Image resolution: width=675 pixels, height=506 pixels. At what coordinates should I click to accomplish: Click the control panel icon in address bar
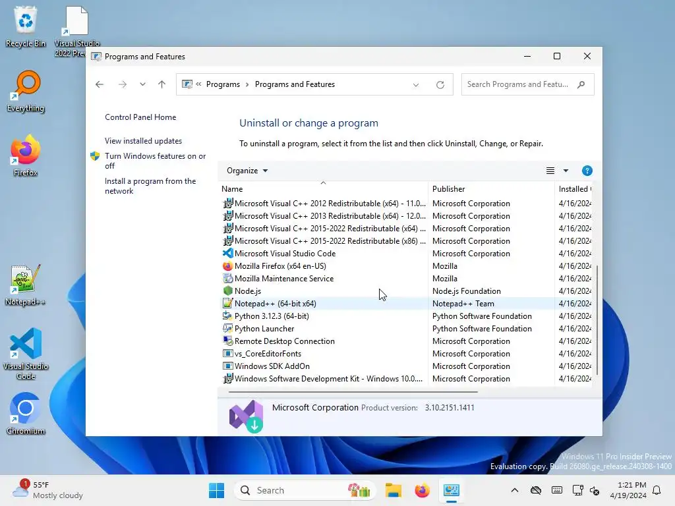[x=187, y=84]
